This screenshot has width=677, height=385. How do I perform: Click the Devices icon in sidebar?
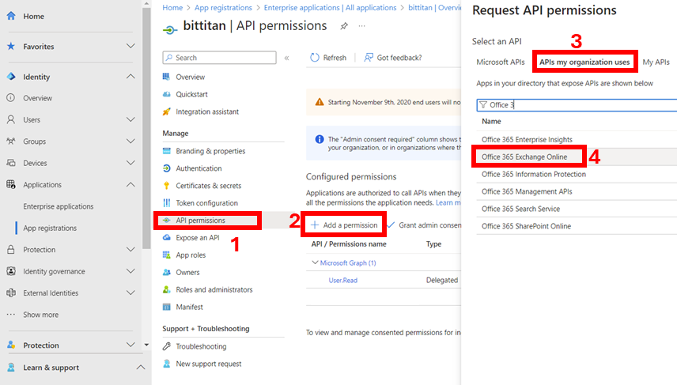(11, 163)
